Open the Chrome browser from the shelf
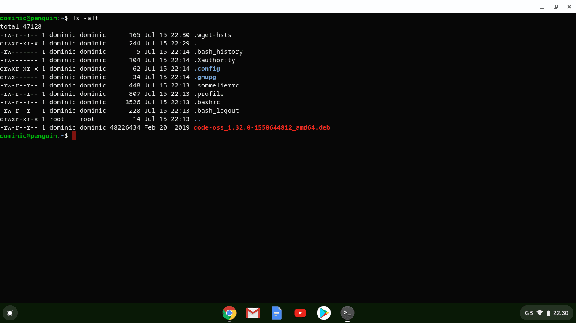 tap(229, 313)
